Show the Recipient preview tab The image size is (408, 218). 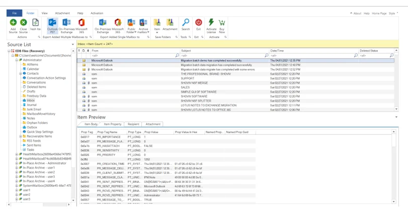pos(133,124)
